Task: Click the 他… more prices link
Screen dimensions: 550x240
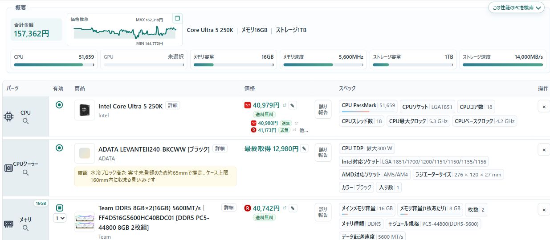Action: [303, 130]
